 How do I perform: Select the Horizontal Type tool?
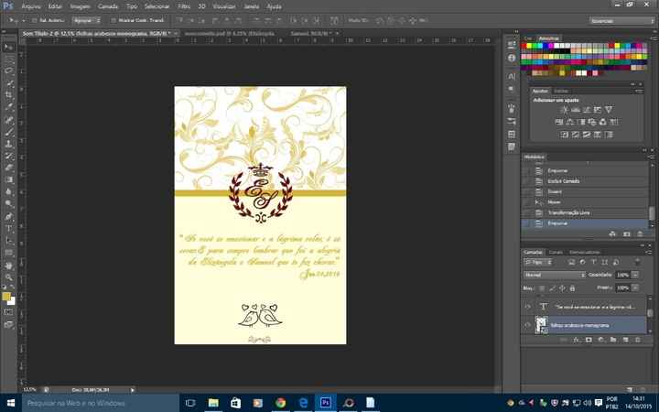coord(8,229)
